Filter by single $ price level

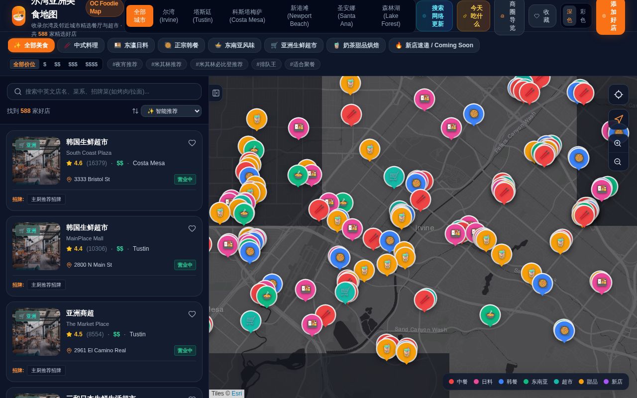[45, 64]
